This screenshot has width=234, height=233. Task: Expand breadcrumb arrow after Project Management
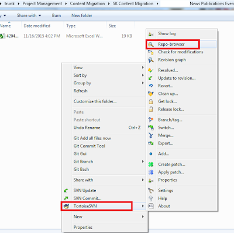coord(66,4)
